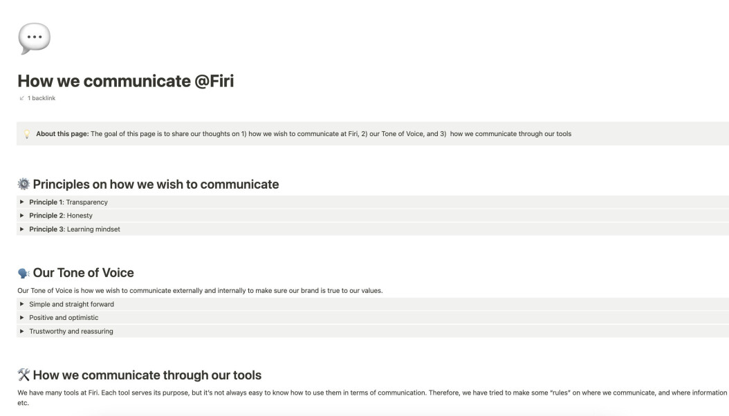The width and height of the screenshot is (729, 416).
Task: Click the speech bubble page icon
Action: tap(34, 39)
